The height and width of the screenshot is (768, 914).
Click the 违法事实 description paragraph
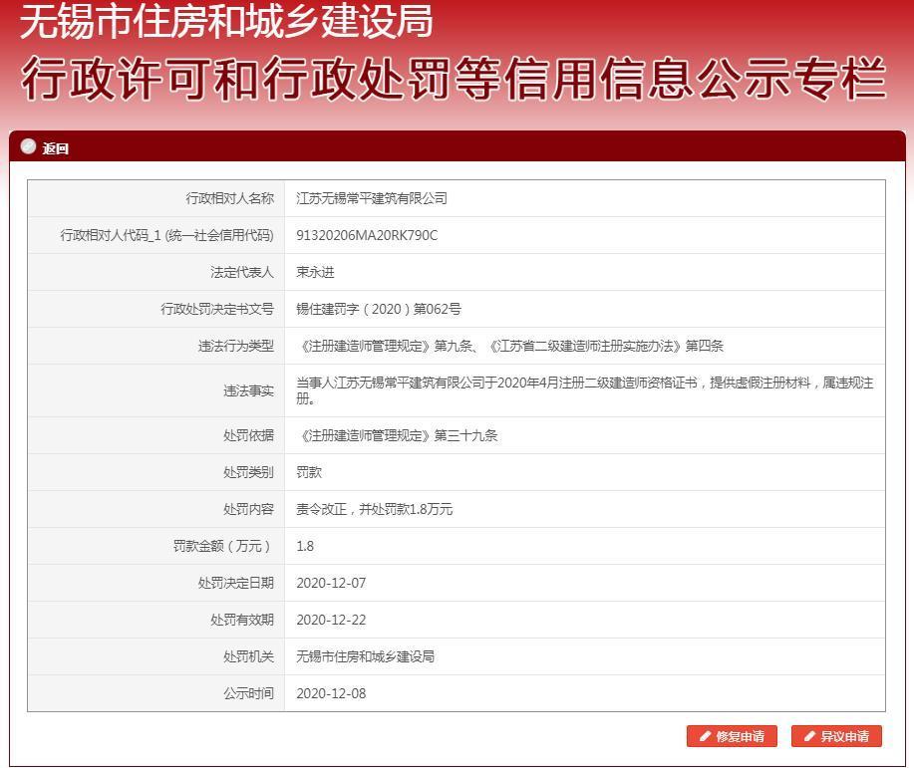[585, 390]
